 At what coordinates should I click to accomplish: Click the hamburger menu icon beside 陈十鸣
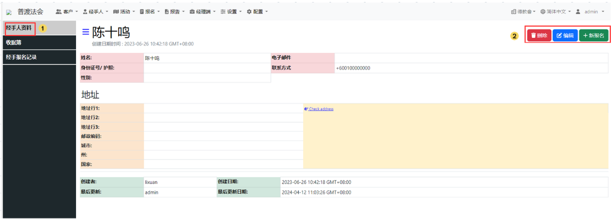[86, 32]
